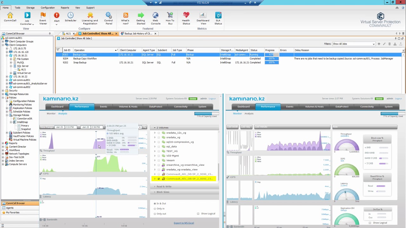Open the Job Controller ribbon icon
The image size is (406, 228).
coord(27,19)
